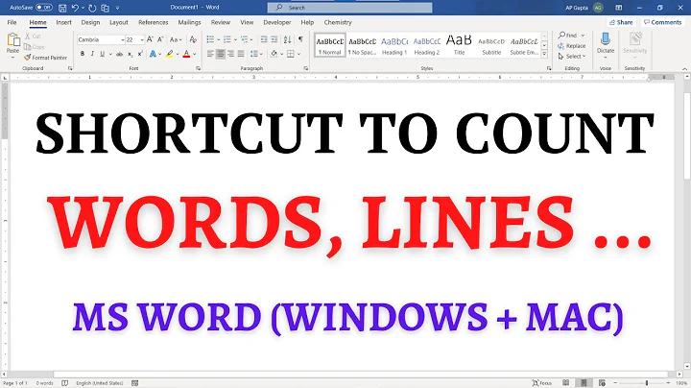
Task: Switch to the Insert tab
Action: coord(63,22)
